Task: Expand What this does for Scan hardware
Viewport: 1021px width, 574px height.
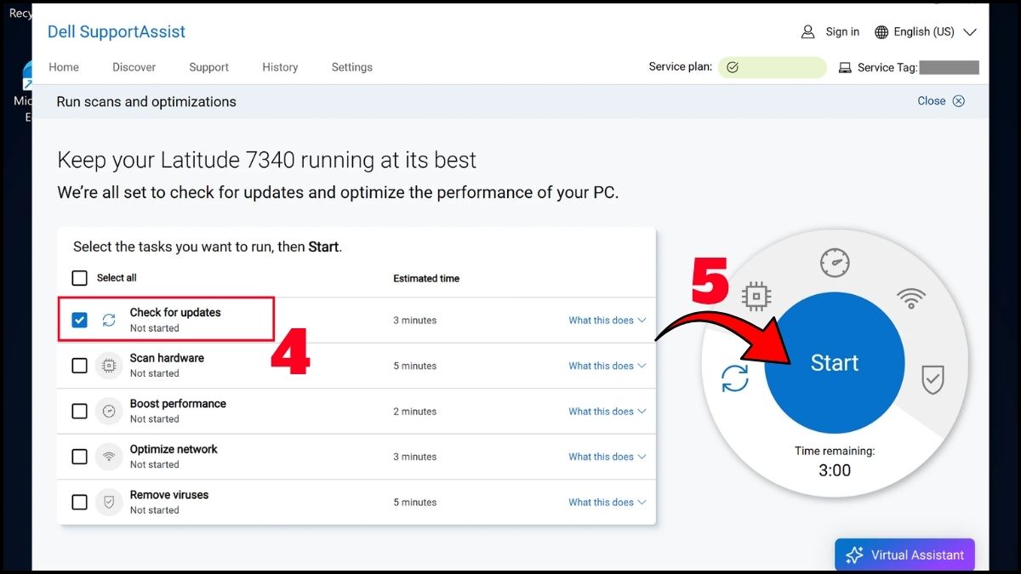Action: (x=607, y=366)
